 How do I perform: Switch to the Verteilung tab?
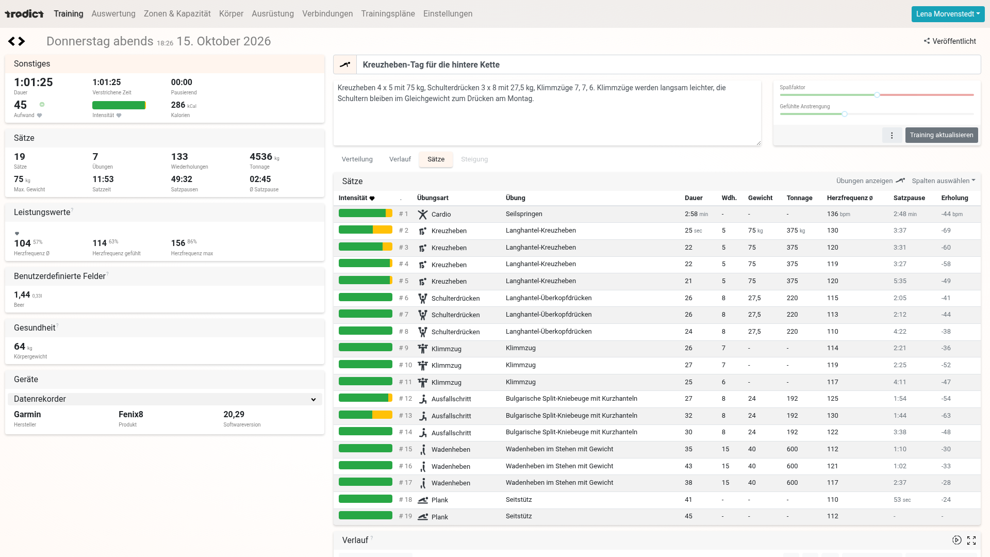pos(357,159)
